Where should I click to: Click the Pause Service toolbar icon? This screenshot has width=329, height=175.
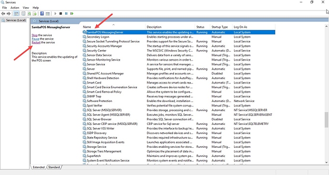pos(66,14)
